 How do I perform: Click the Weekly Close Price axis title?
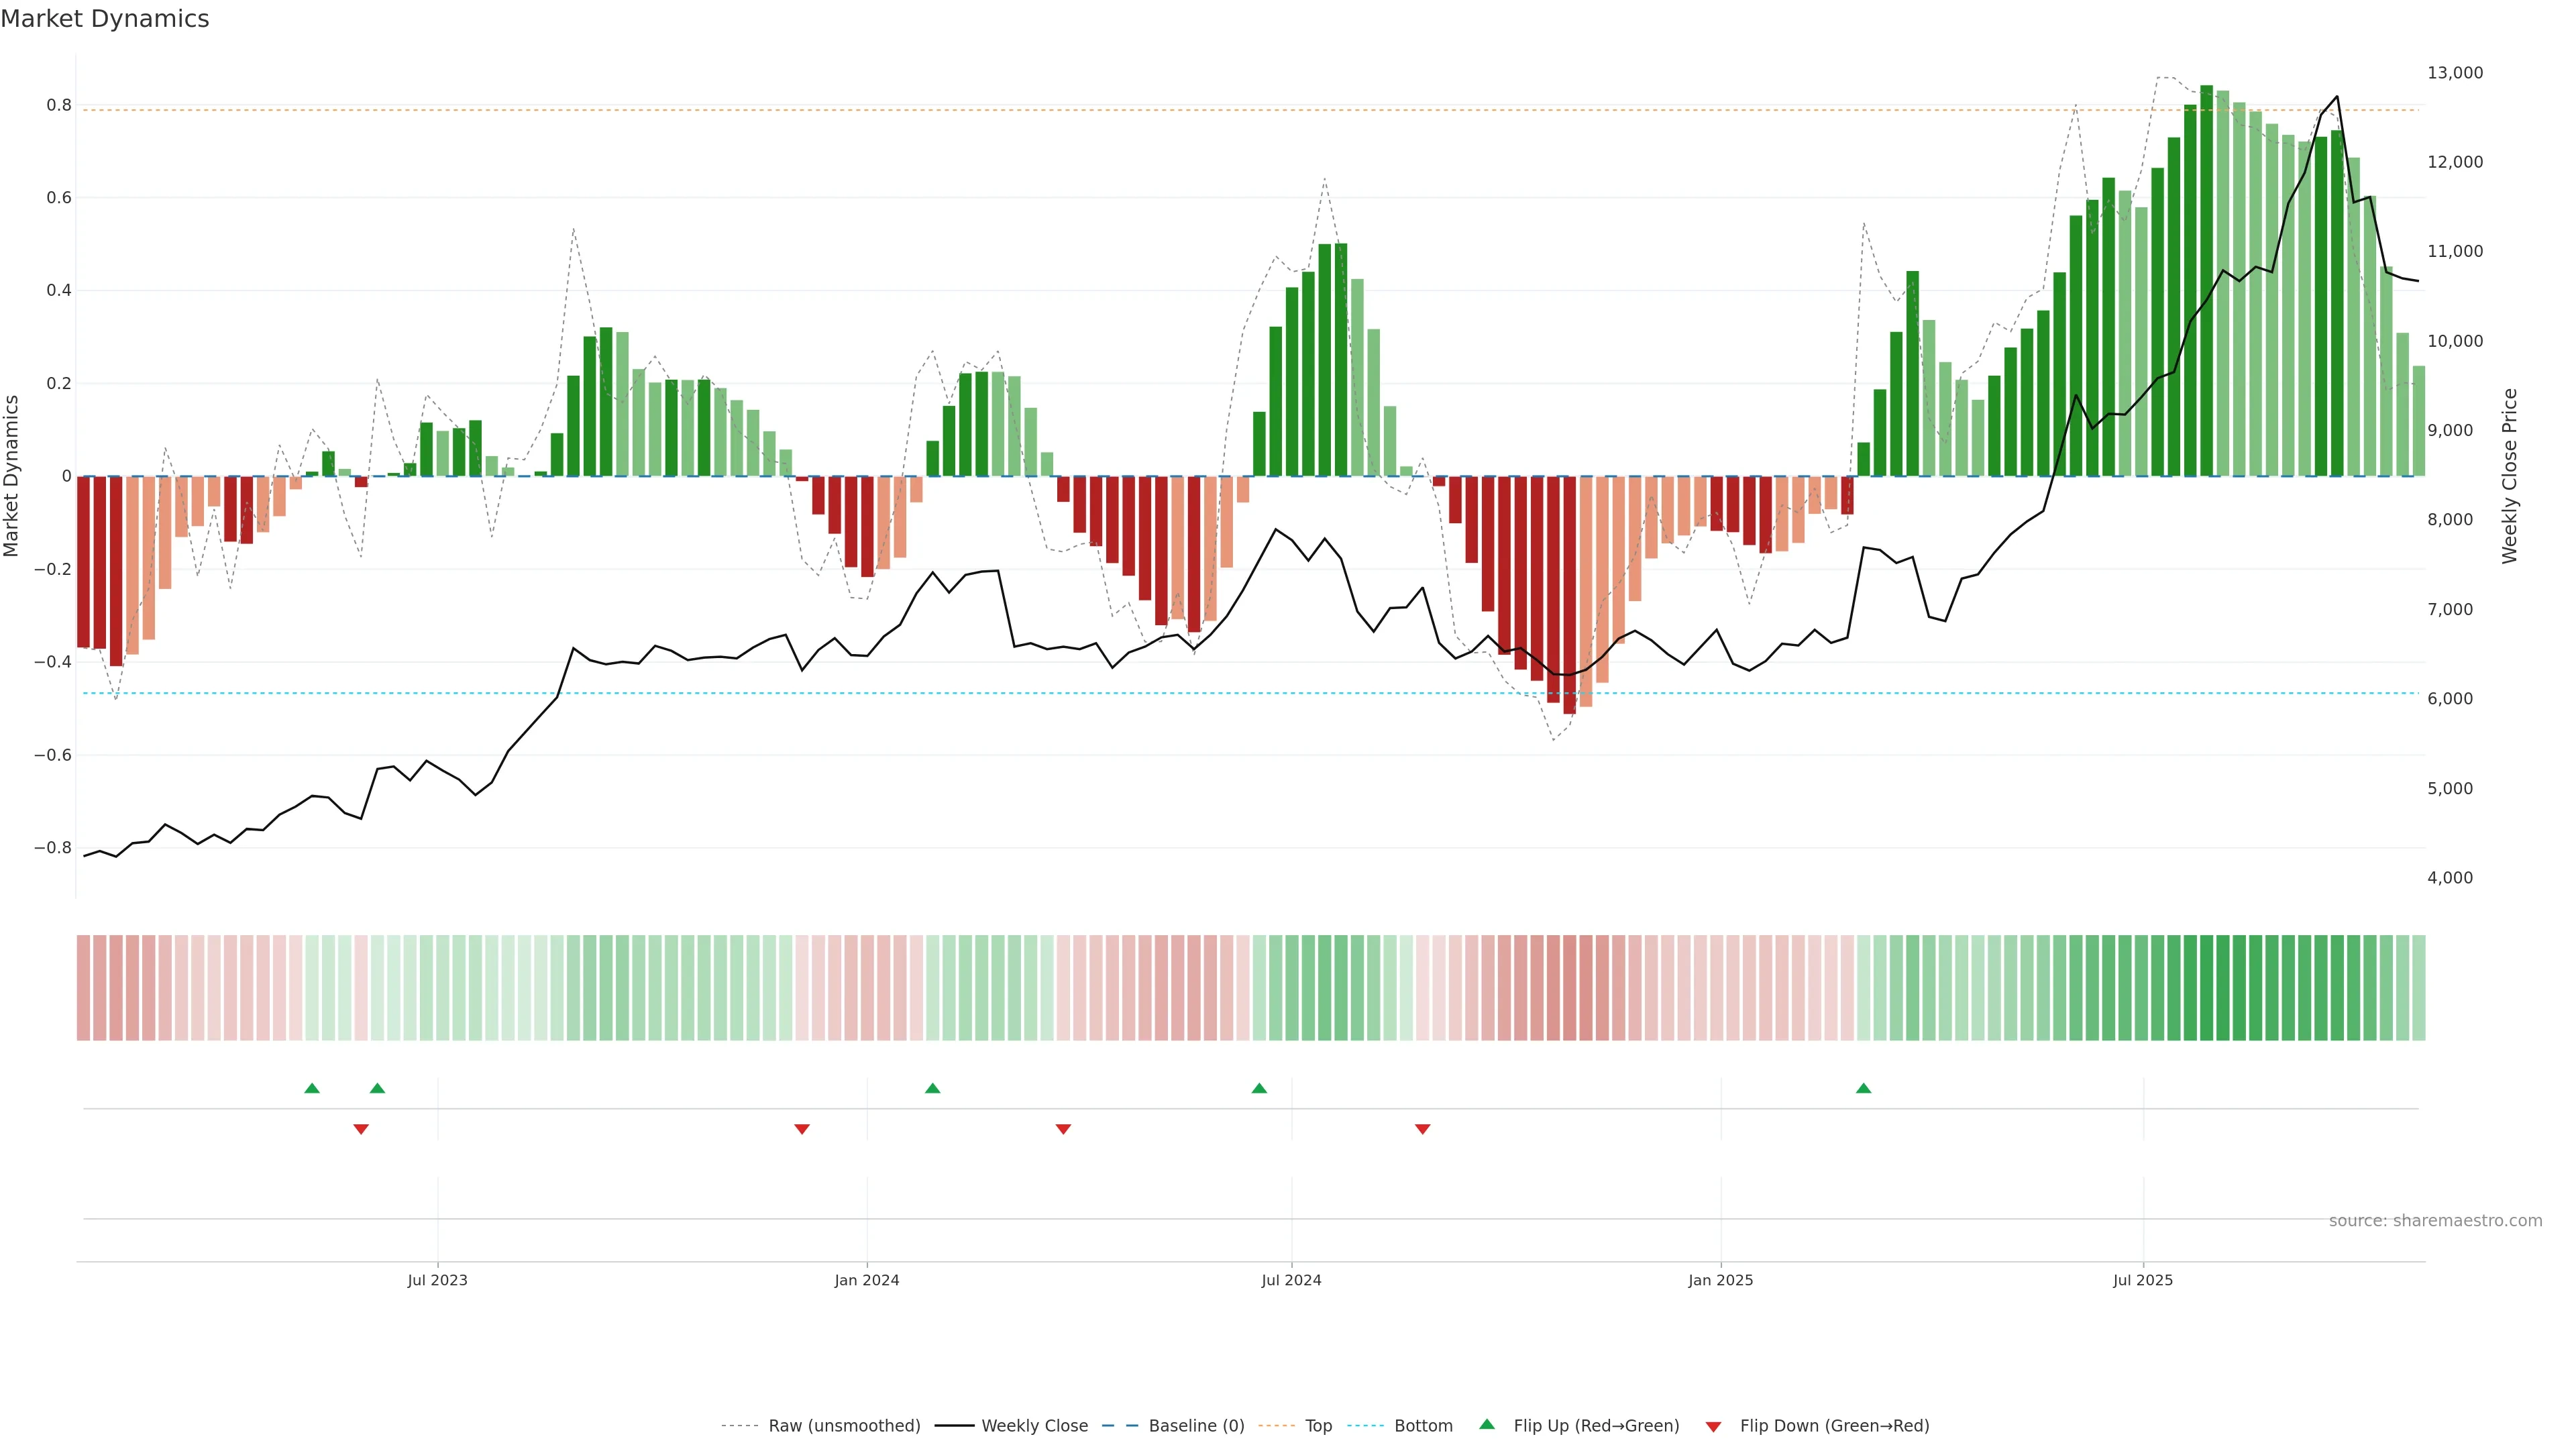pos(2509,476)
